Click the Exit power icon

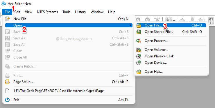coord(7,100)
